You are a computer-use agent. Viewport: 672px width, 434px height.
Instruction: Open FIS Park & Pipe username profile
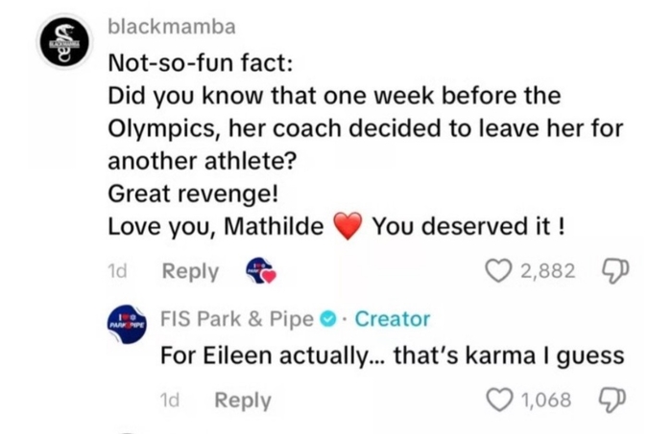(x=237, y=319)
